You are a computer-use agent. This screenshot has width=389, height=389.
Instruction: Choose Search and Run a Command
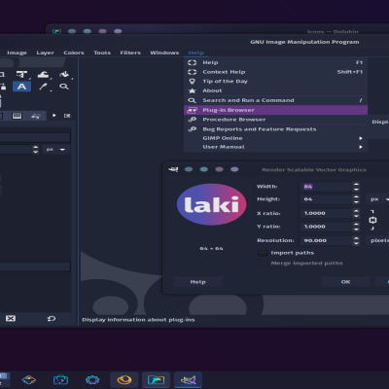pyautogui.click(x=275, y=100)
